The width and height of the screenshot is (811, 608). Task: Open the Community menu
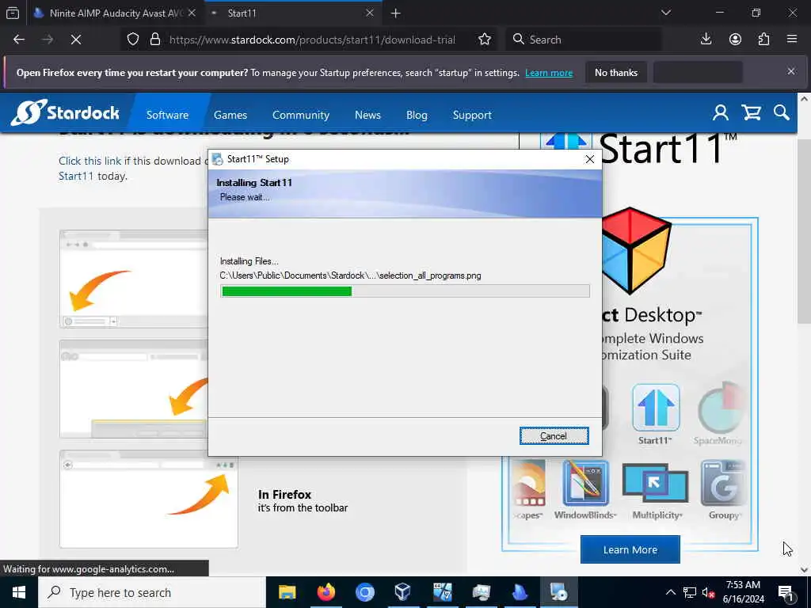click(x=300, y=115)
